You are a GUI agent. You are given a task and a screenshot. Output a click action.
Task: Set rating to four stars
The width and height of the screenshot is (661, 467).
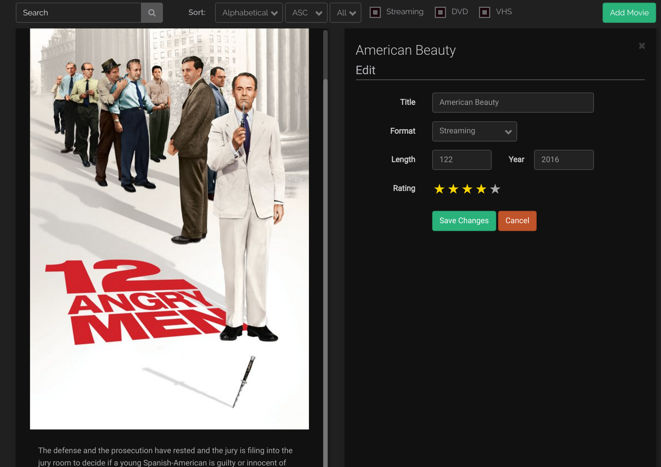pos(481,189)
